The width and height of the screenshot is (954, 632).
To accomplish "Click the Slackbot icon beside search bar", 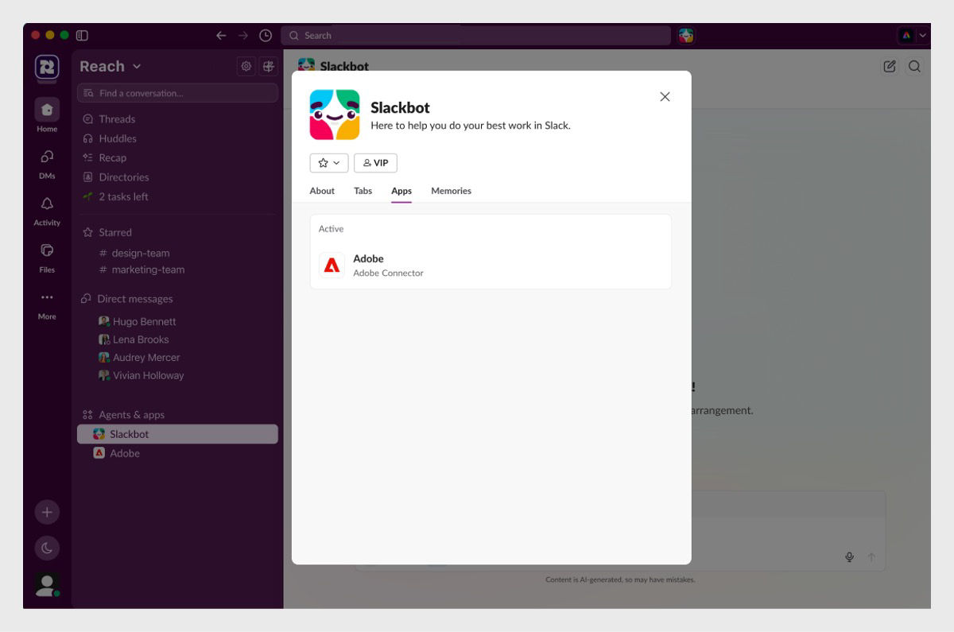I will 686,35.
